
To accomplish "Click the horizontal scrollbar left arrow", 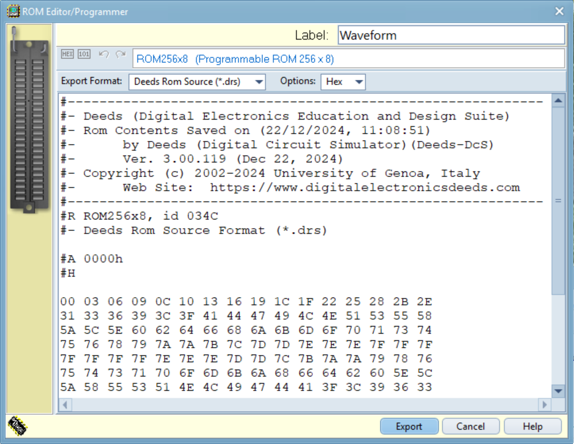I will click(66, 404).
